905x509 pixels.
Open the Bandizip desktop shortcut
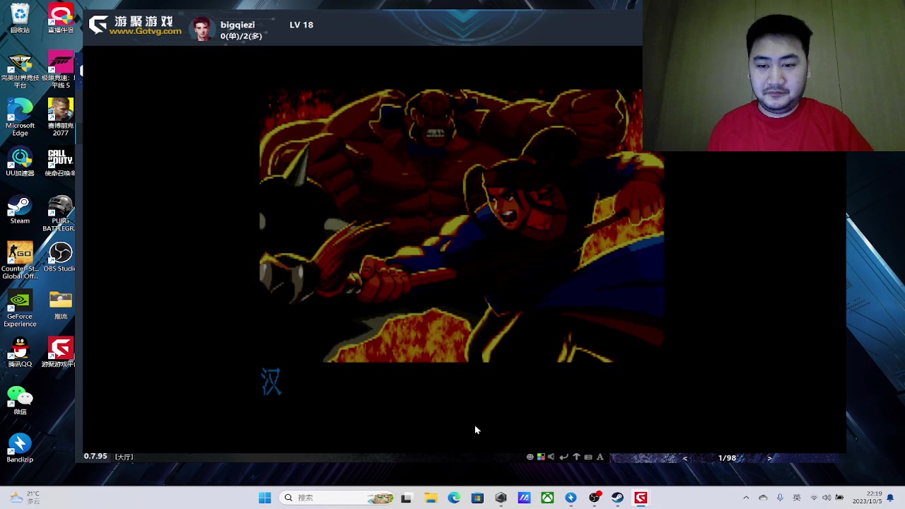click(x=20, y=448)
